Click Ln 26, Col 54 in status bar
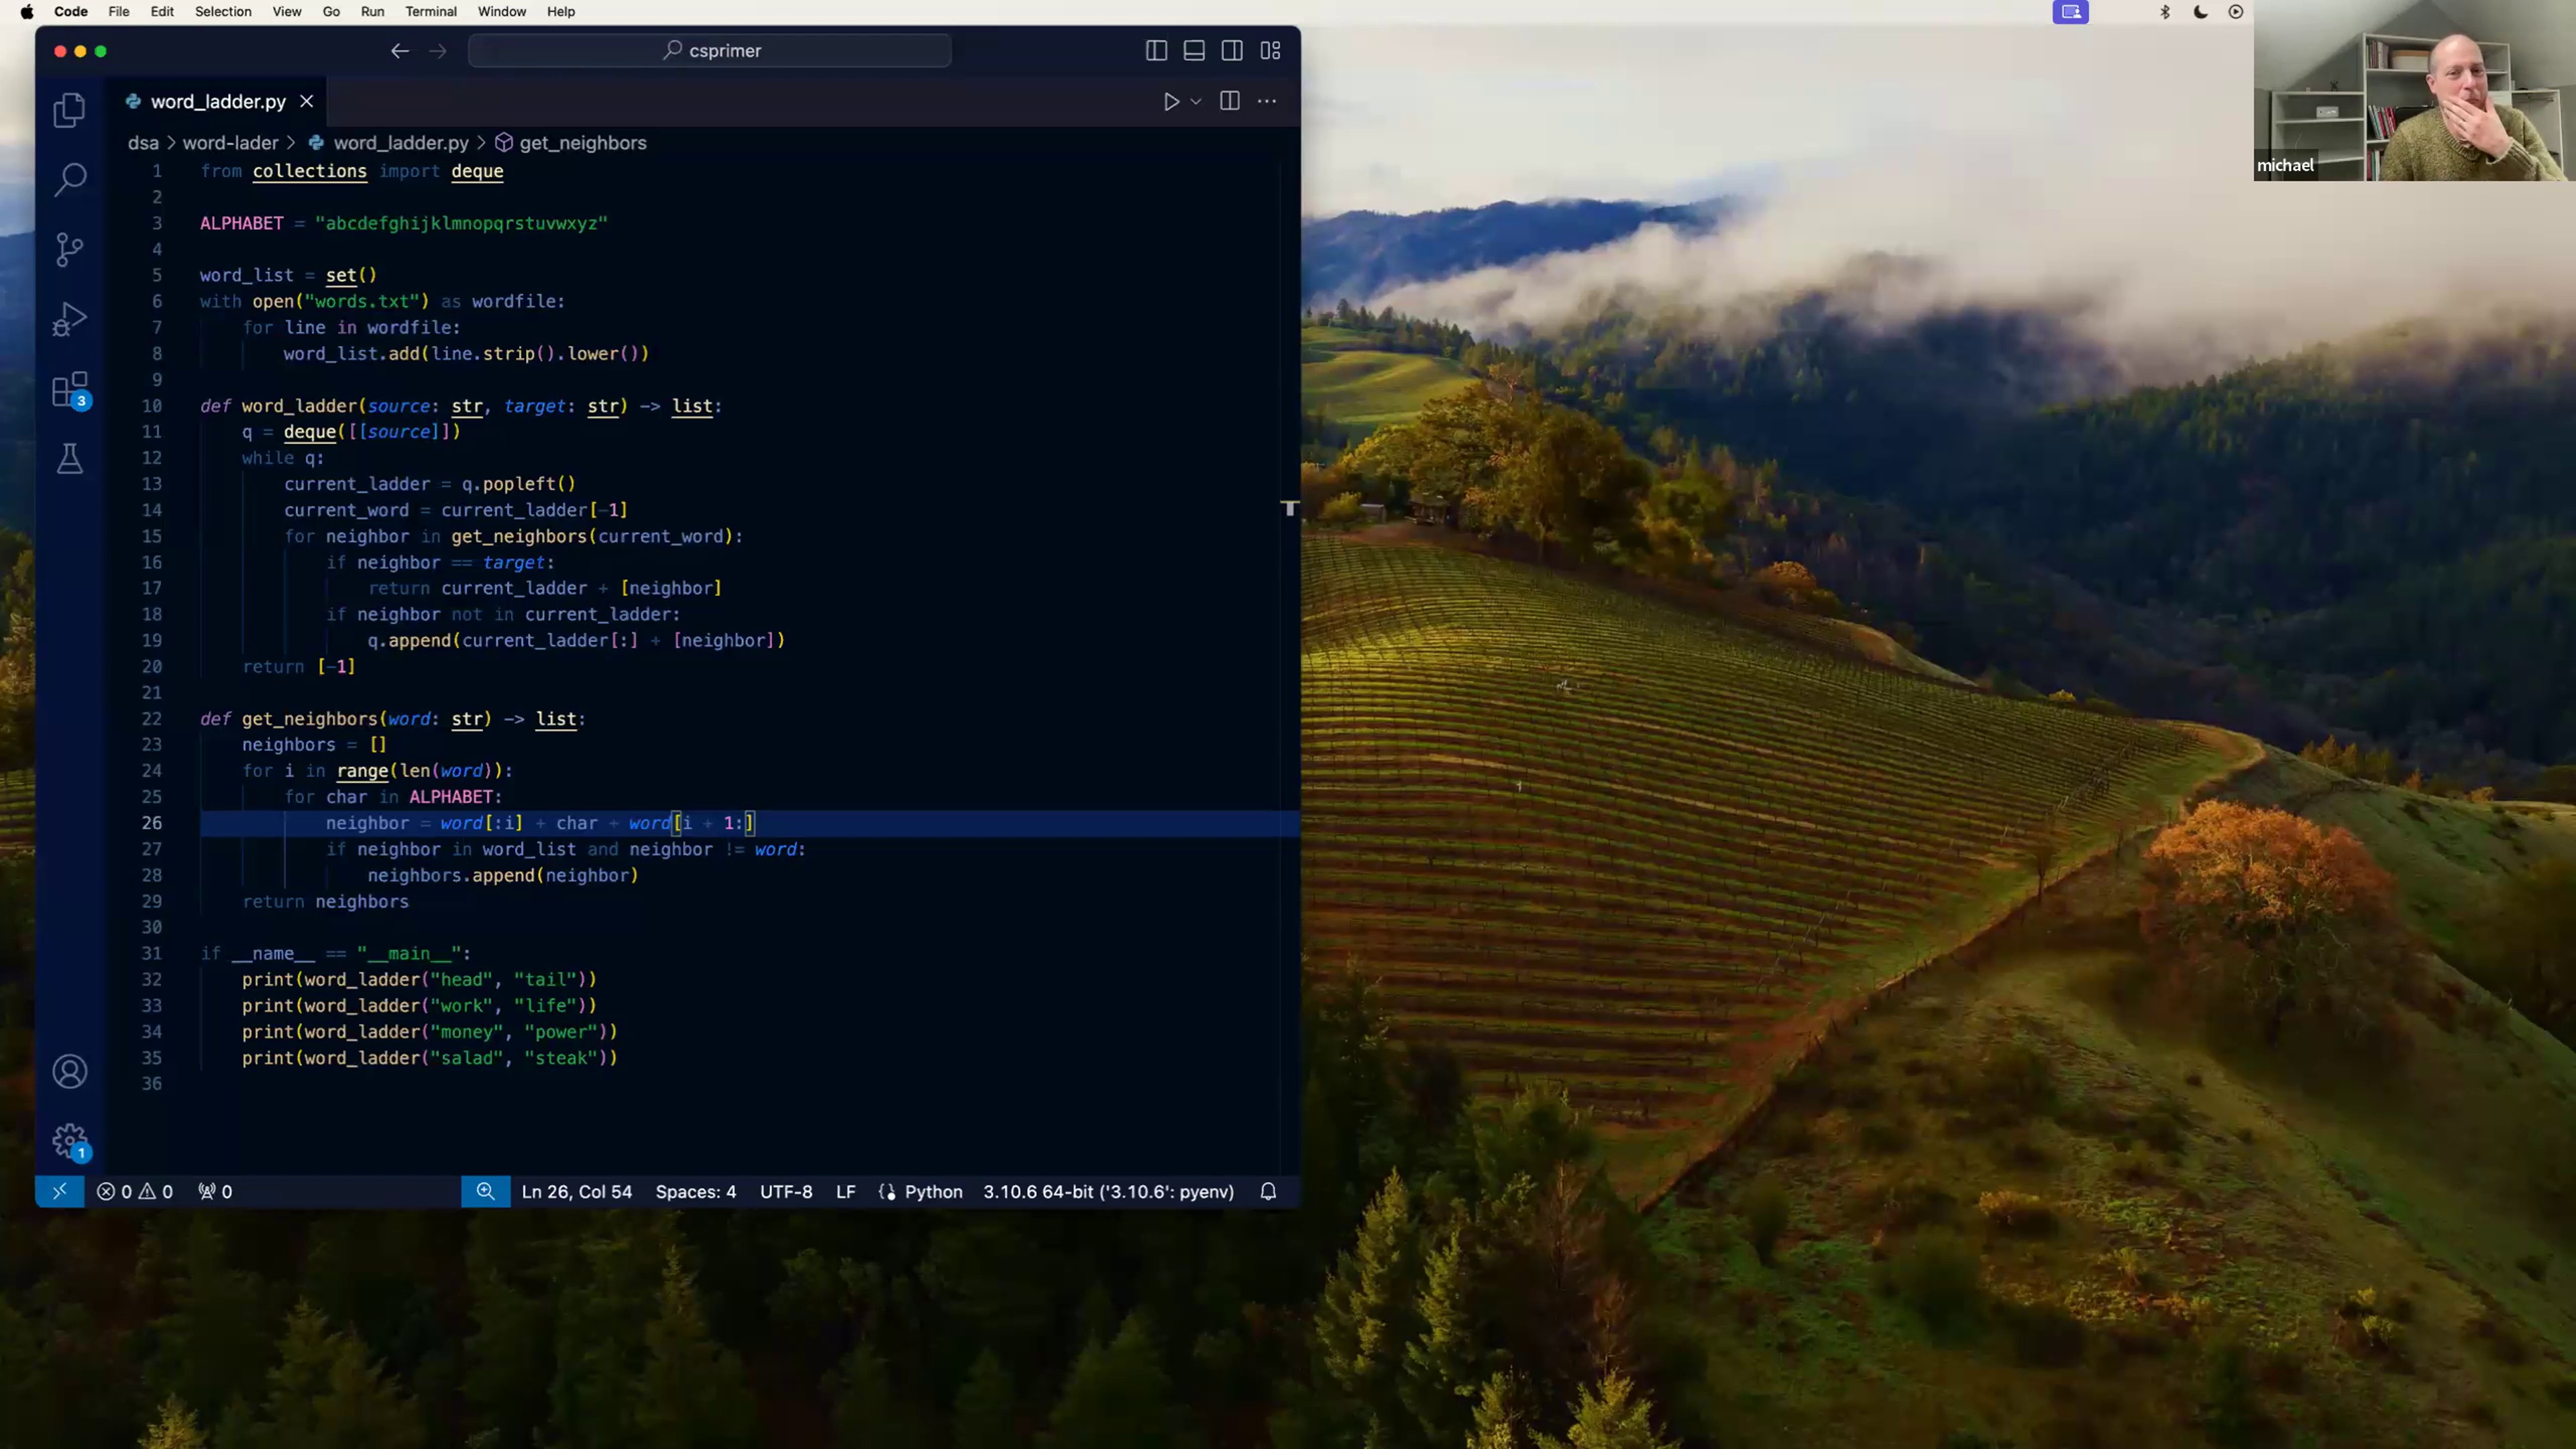Screen dimensions: 2576x1449 pyautogui.click(x=577, y=1192)
